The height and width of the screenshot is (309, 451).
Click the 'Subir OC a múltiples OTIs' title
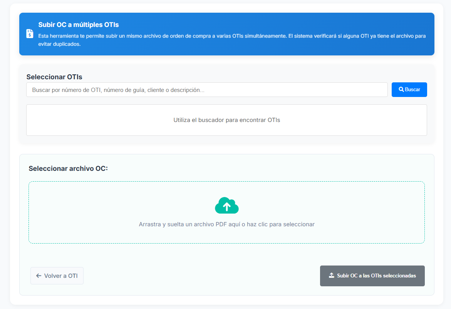click(79, 25)
